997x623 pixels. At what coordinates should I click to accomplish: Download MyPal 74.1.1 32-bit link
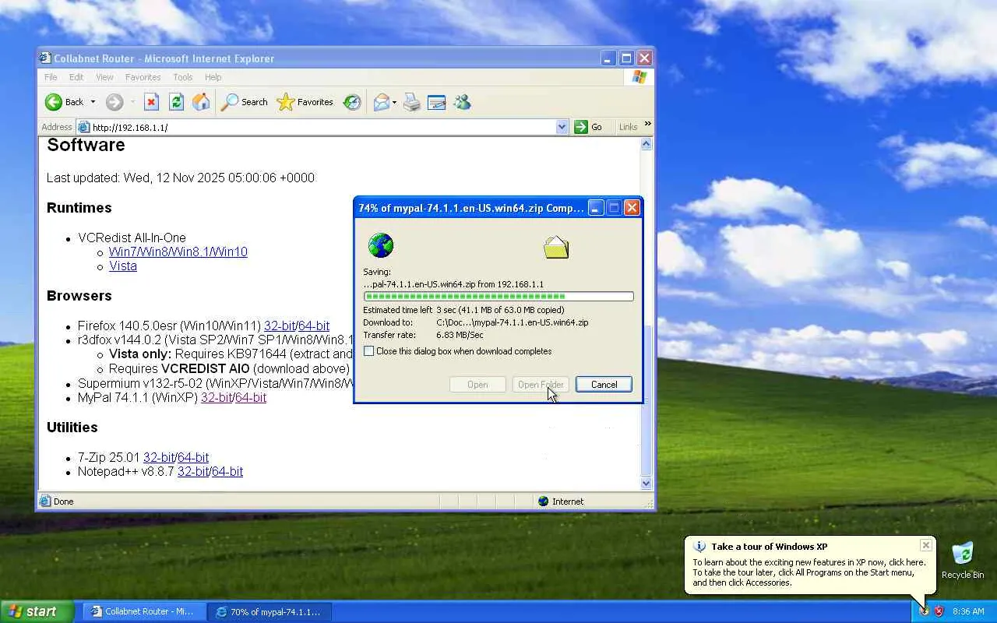pos(217,398)
